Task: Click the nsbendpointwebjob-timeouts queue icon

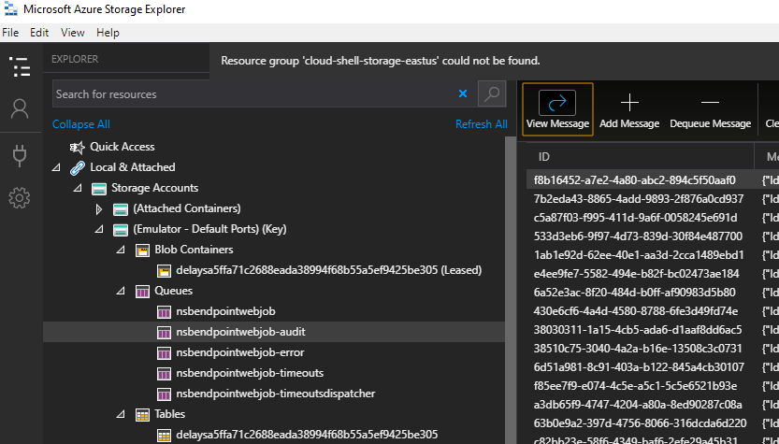Action: coord(164,374)
